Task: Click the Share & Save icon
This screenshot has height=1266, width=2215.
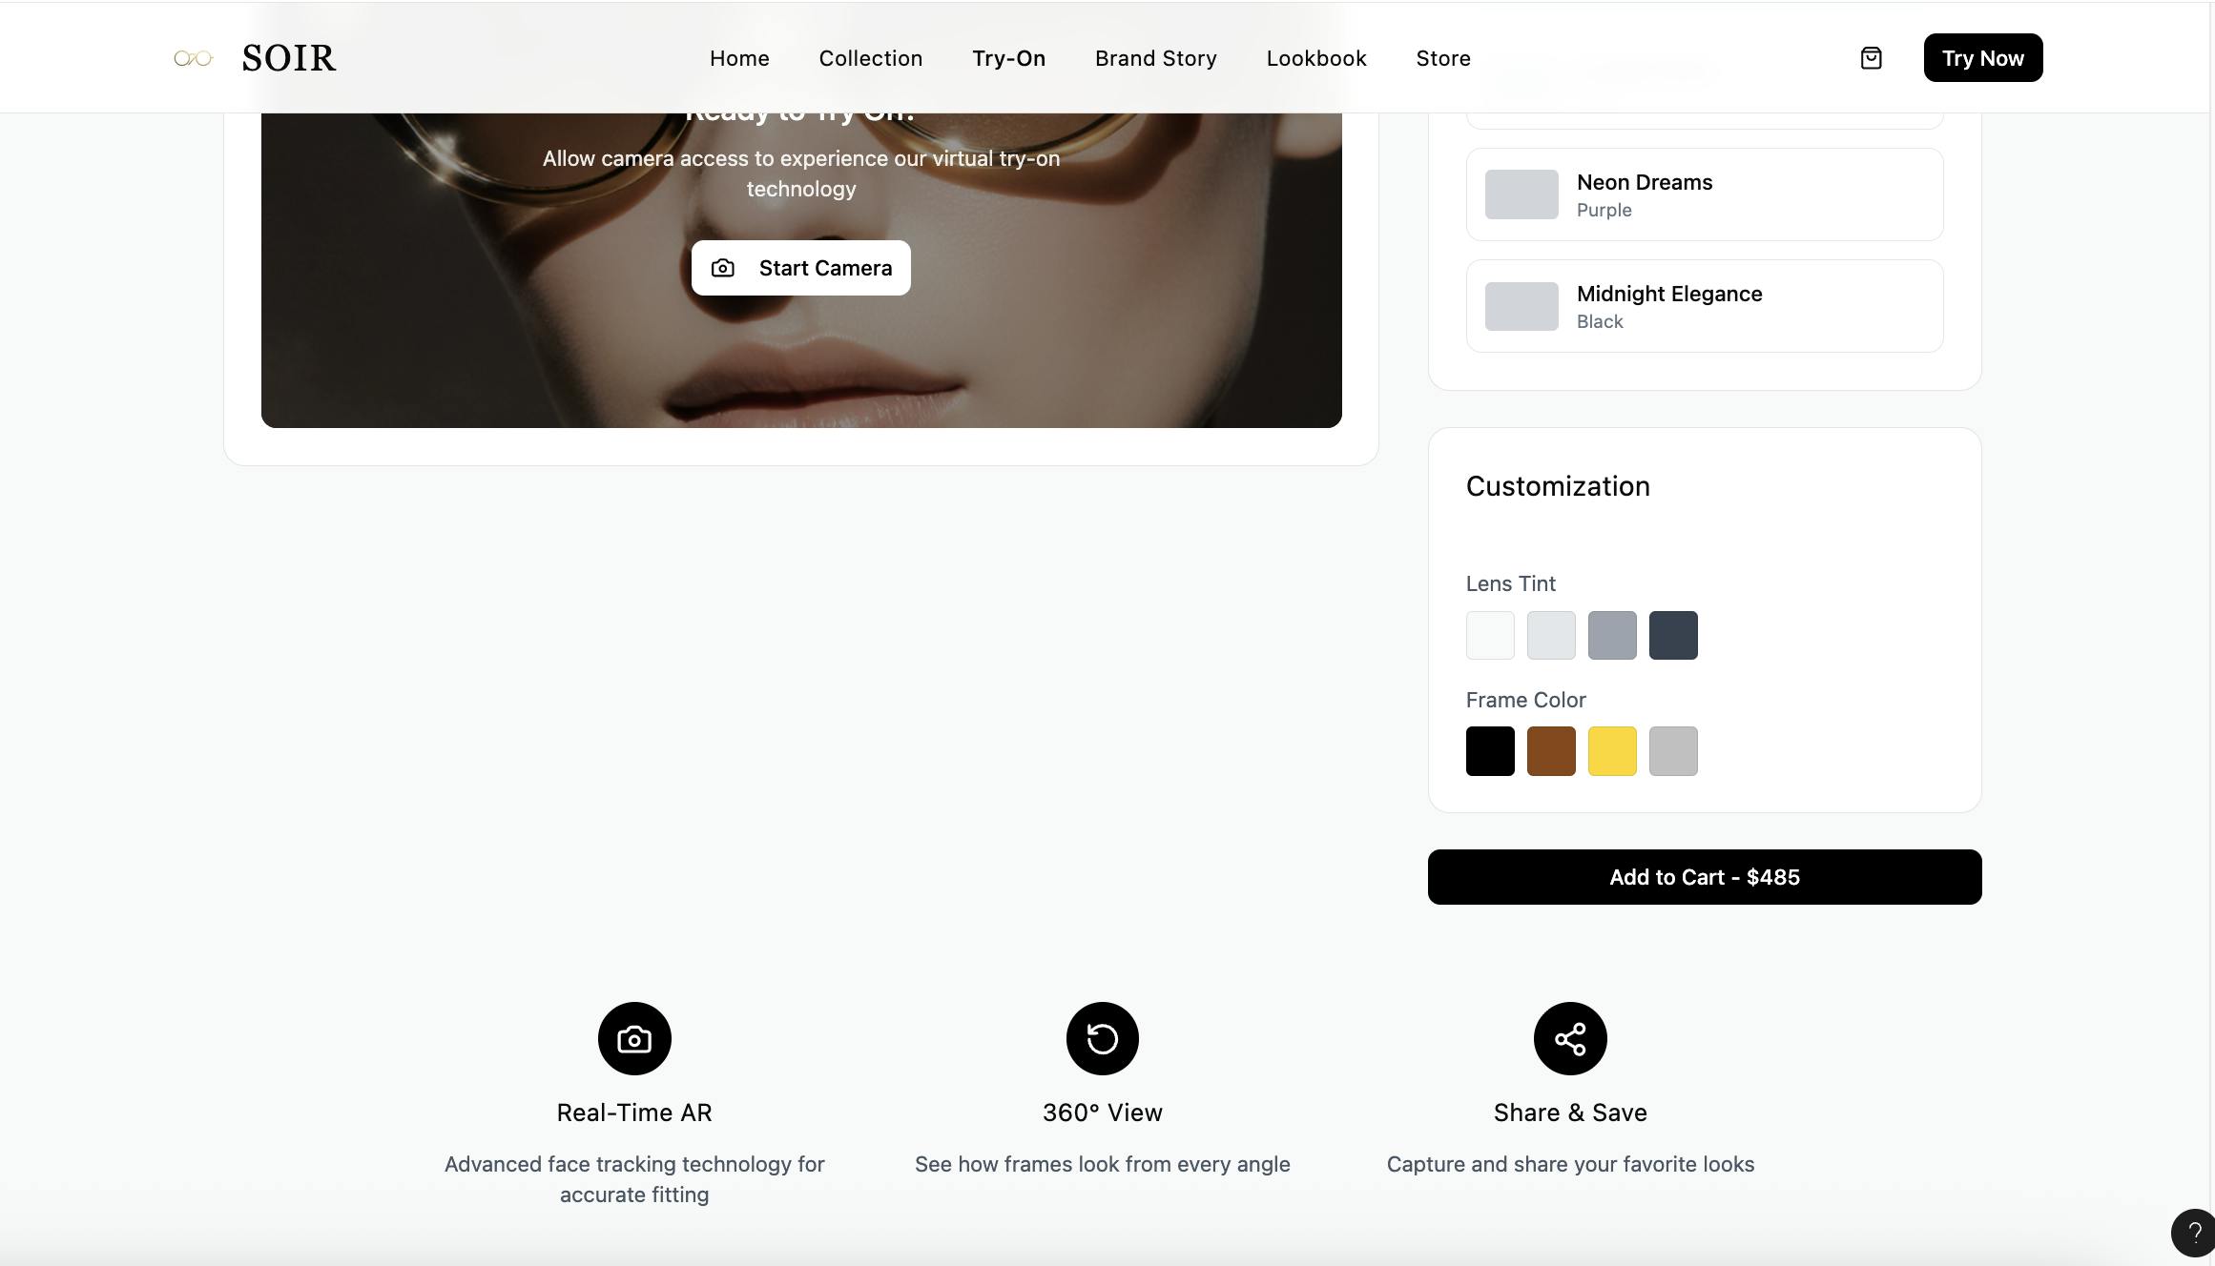Action: (x=1570, y=1038)
